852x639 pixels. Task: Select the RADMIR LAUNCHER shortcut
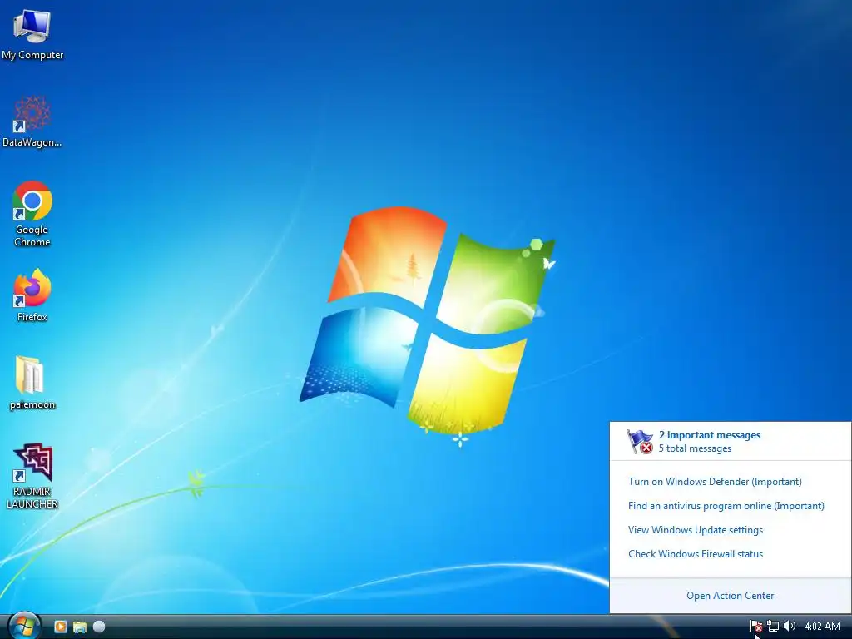coord(32,475)
